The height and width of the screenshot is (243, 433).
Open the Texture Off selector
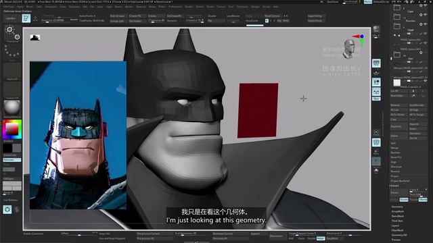coord(12,90)
